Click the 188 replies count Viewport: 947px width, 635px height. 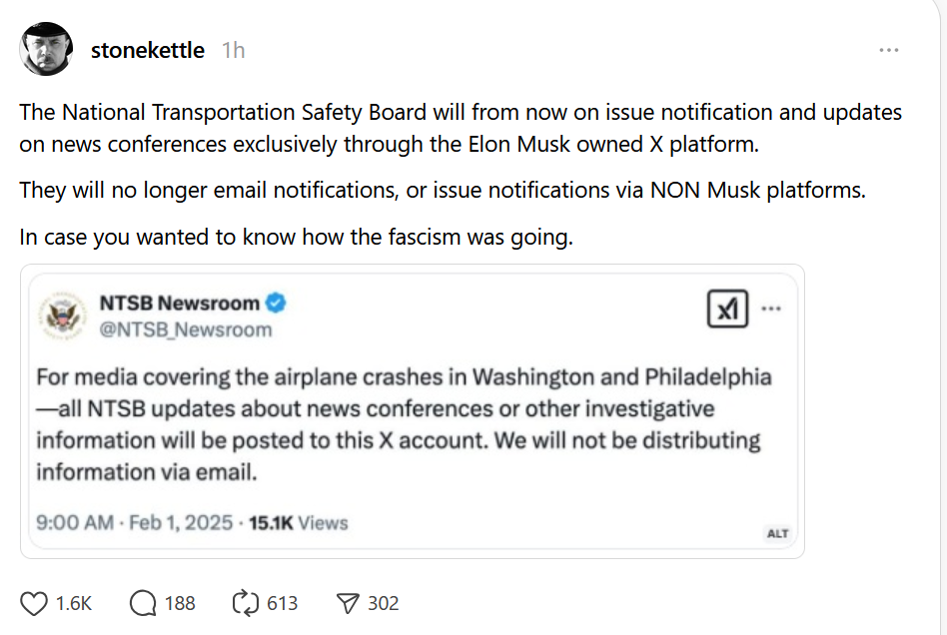coord(180,603)
